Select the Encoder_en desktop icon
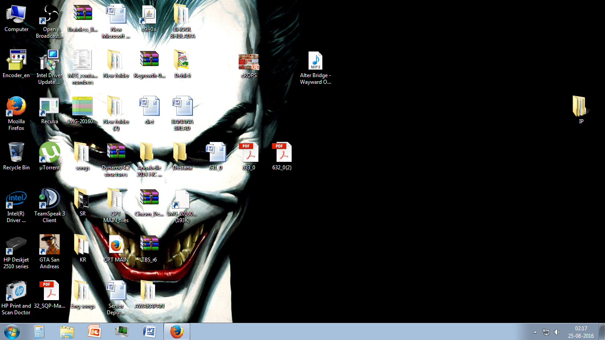The image size is (605, 340). click(16, 64)
